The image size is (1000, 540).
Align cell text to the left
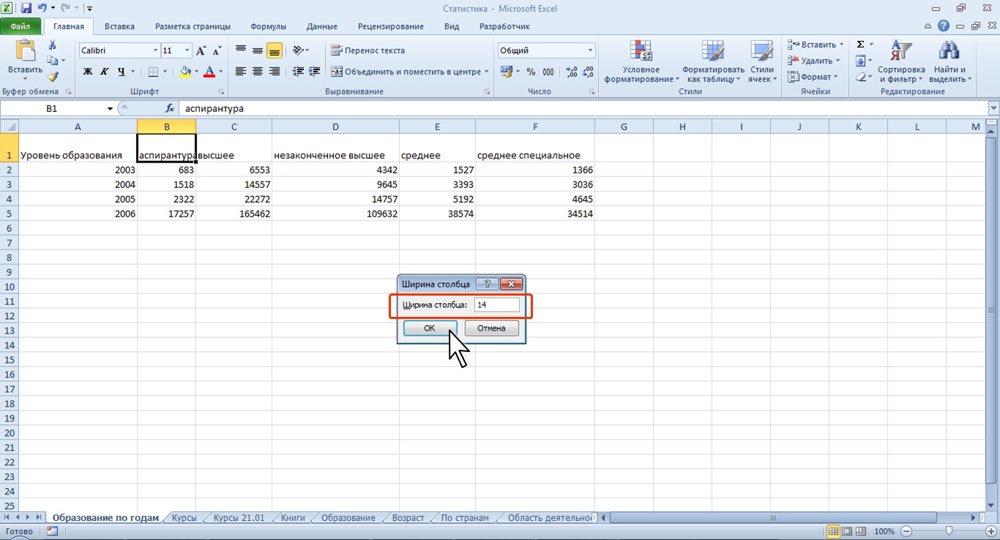(240, 72)
